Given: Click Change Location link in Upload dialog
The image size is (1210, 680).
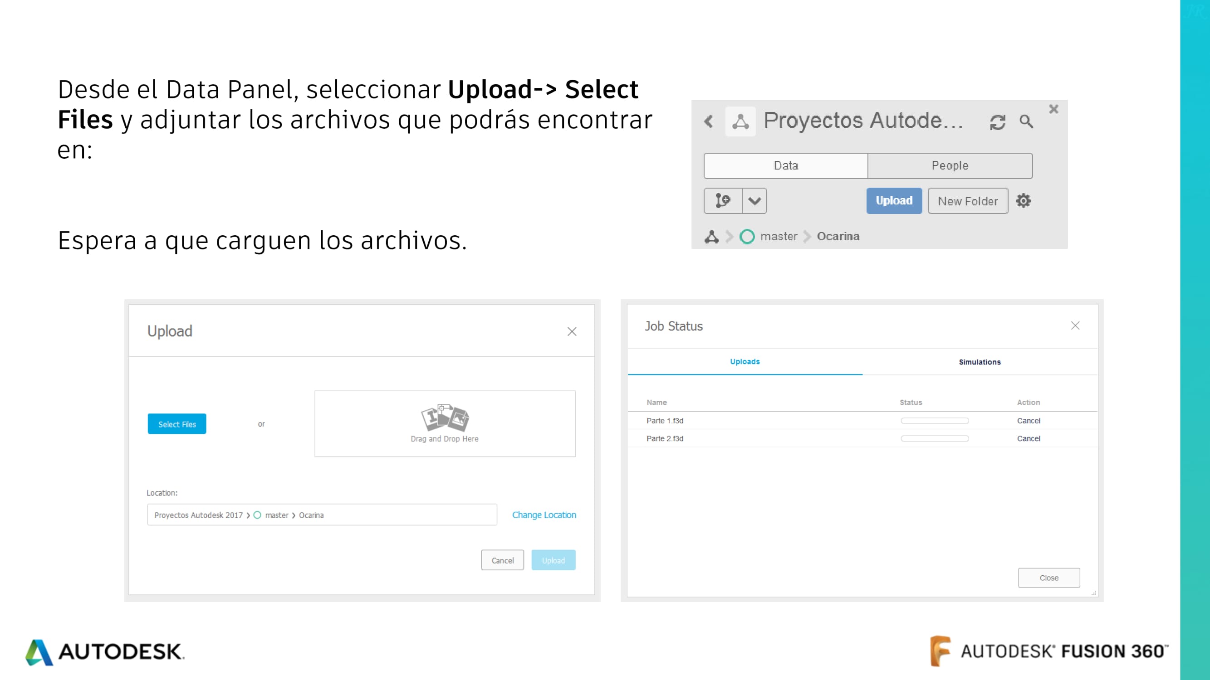Looking at the screenshot, I should [x=544, y=515].
